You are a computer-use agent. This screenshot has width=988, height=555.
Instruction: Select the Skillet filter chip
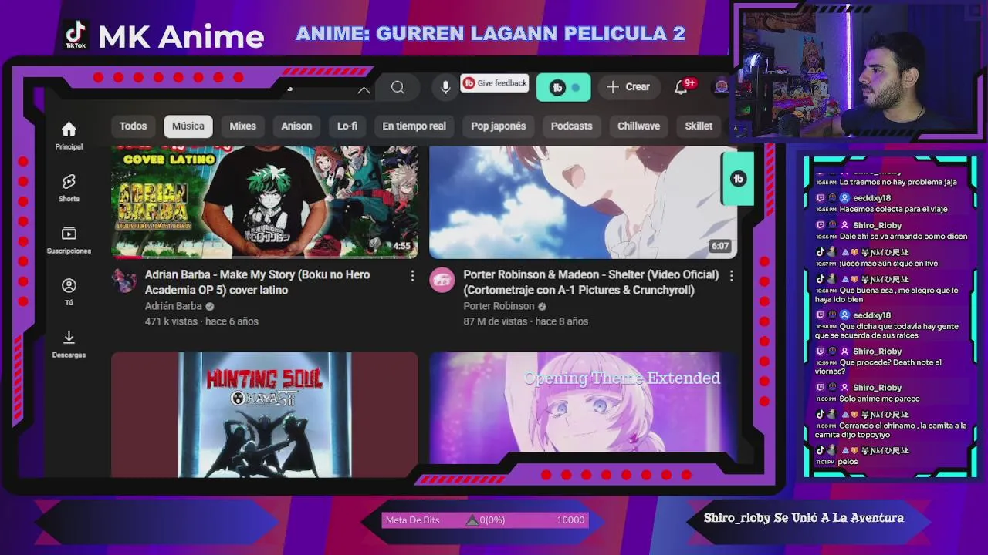(x=699, y=126)
